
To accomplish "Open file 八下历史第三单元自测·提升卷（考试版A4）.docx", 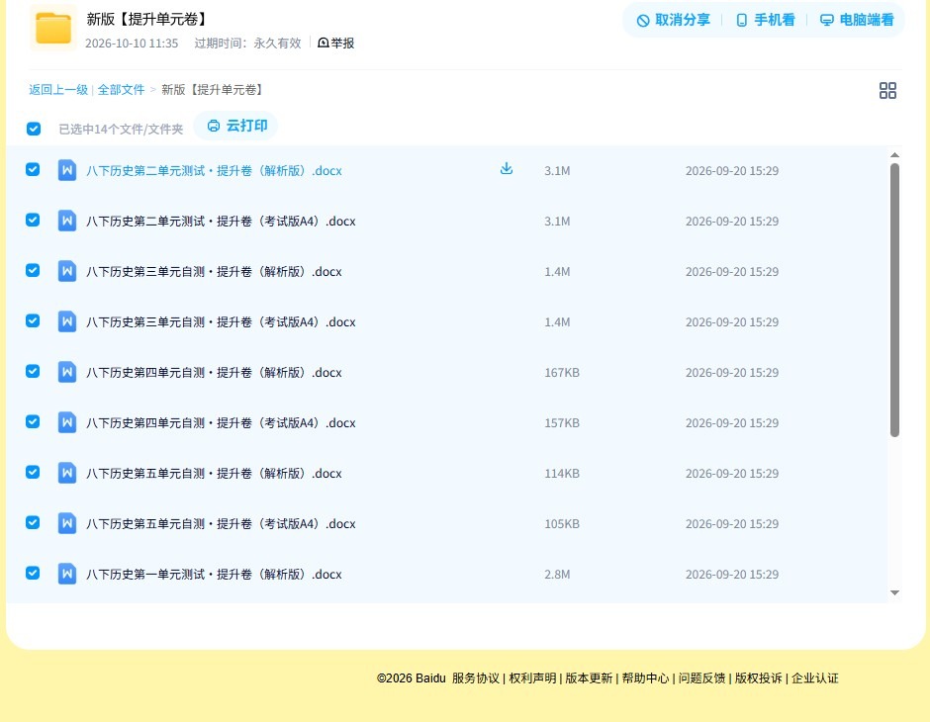I will coord(221,321).
